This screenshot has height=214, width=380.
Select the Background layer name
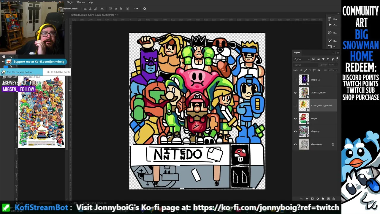[x=316, y=144]
